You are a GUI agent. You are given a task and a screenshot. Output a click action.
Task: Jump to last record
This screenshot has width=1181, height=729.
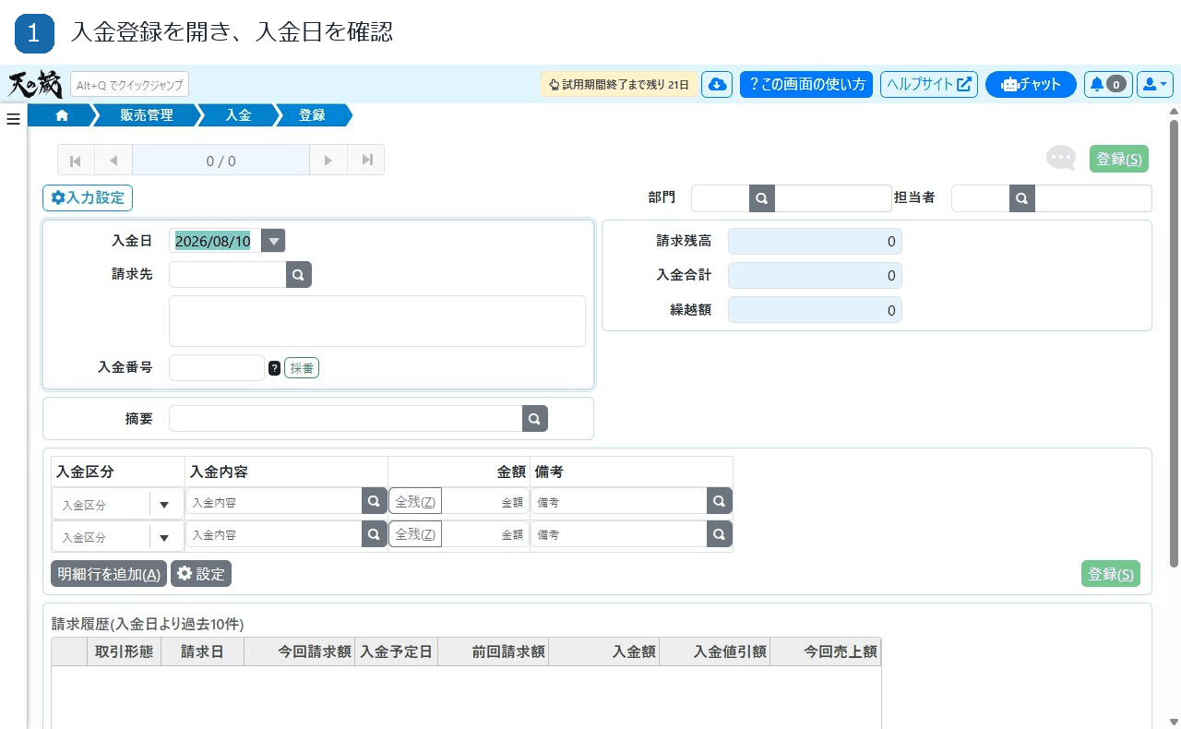(x=366, y=161)
